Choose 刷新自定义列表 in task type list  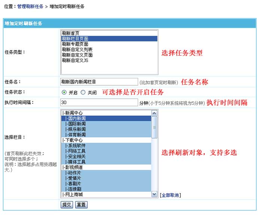(77, 49)
